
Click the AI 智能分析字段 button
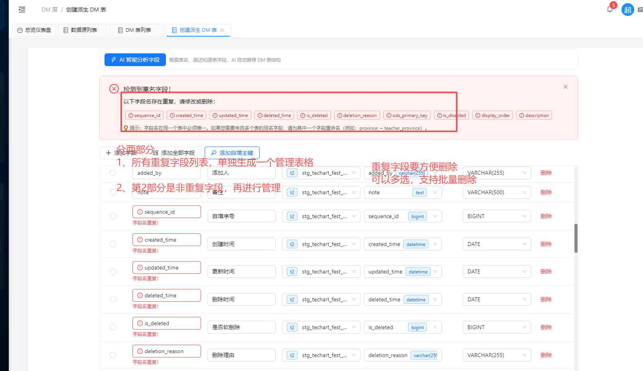[x=135, y=60]
